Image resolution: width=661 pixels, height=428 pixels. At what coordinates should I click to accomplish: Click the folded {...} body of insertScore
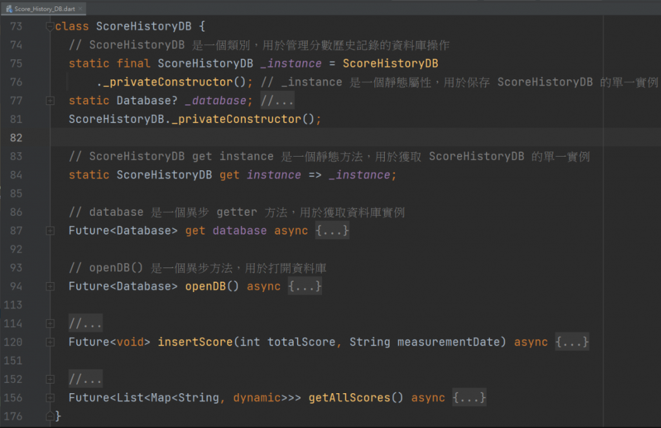(572, 342)
